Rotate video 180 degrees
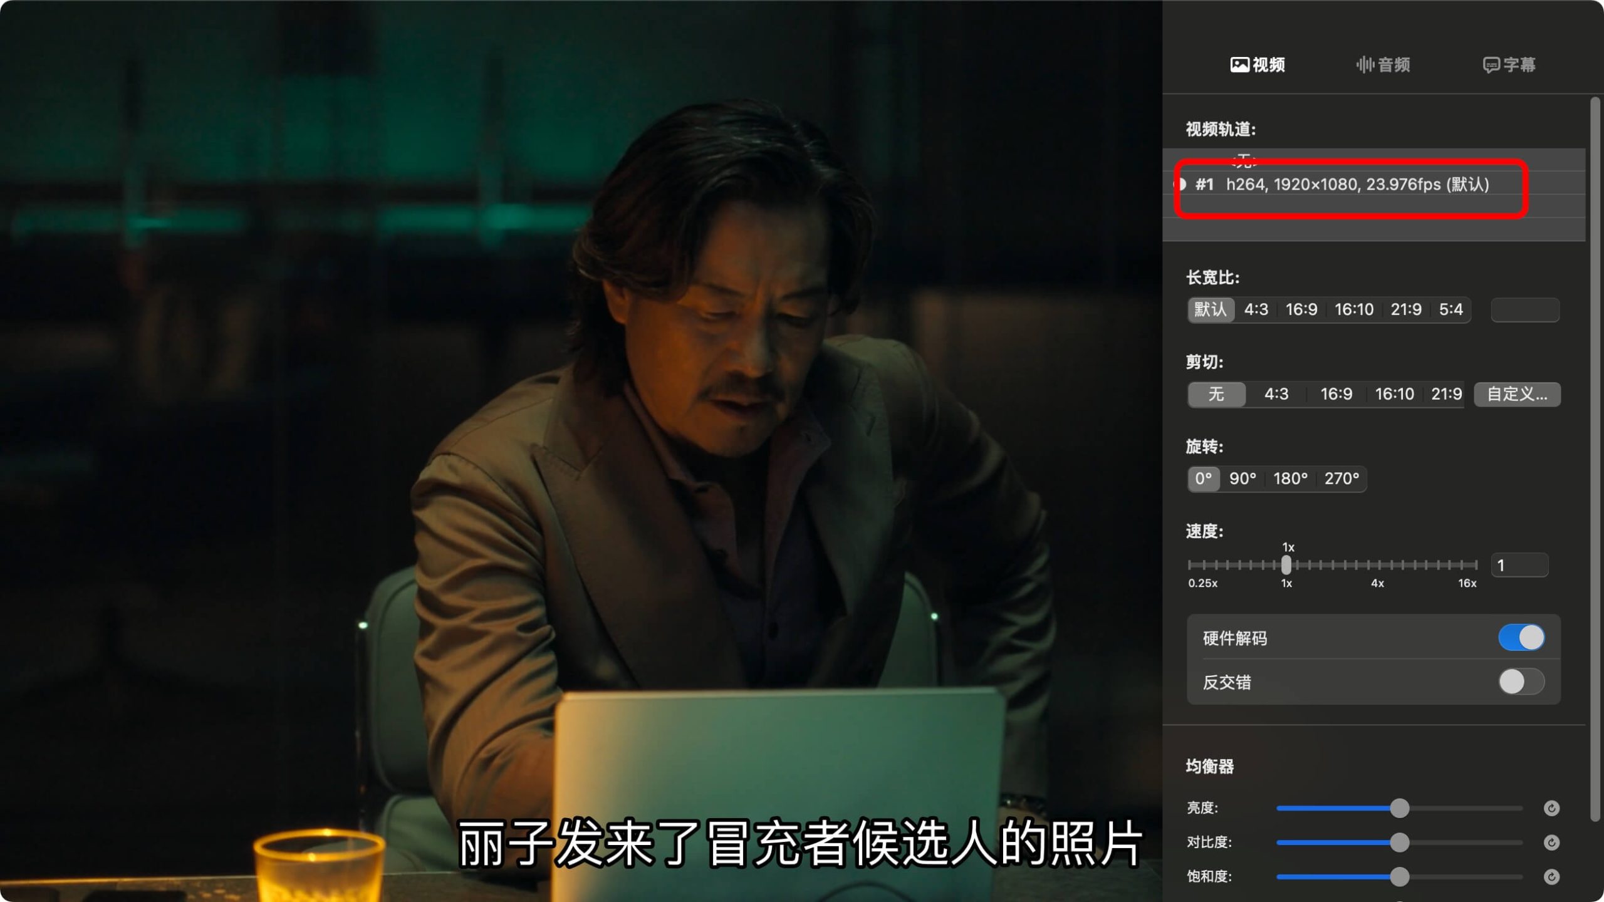The width and height of the screenshot is (1604, 902). pos(1291,478)
